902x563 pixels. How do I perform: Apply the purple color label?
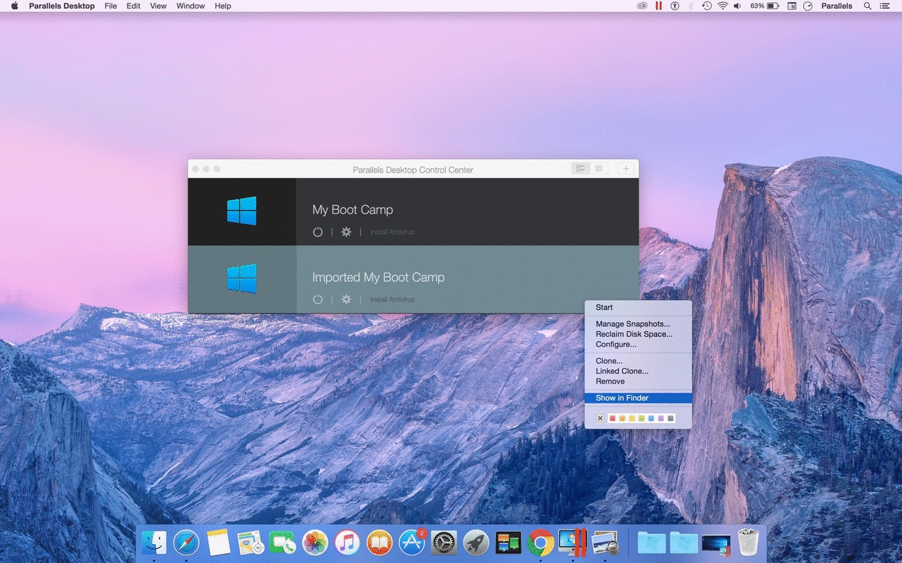(661, 418)
